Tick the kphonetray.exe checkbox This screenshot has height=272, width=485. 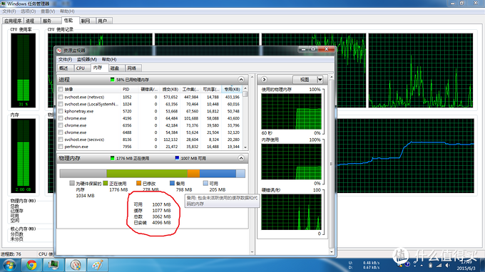coord(61,111)
